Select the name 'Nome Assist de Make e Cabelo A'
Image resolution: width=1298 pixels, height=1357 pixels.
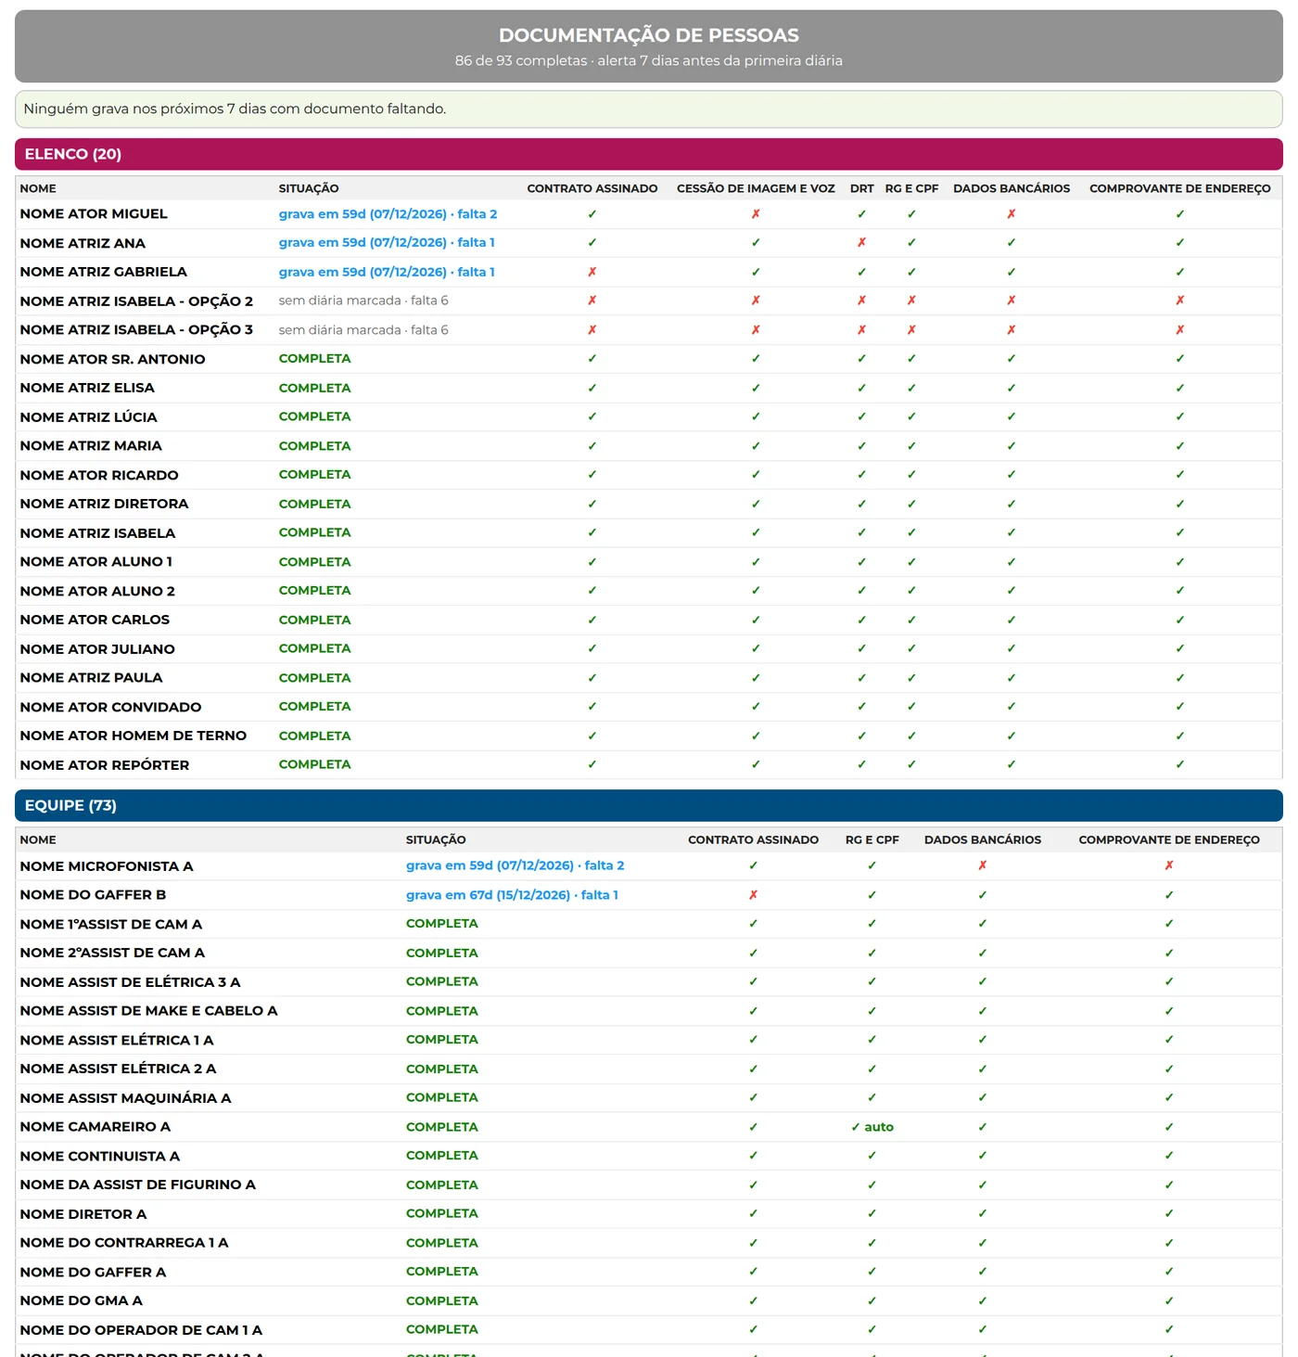[149, 1011]
